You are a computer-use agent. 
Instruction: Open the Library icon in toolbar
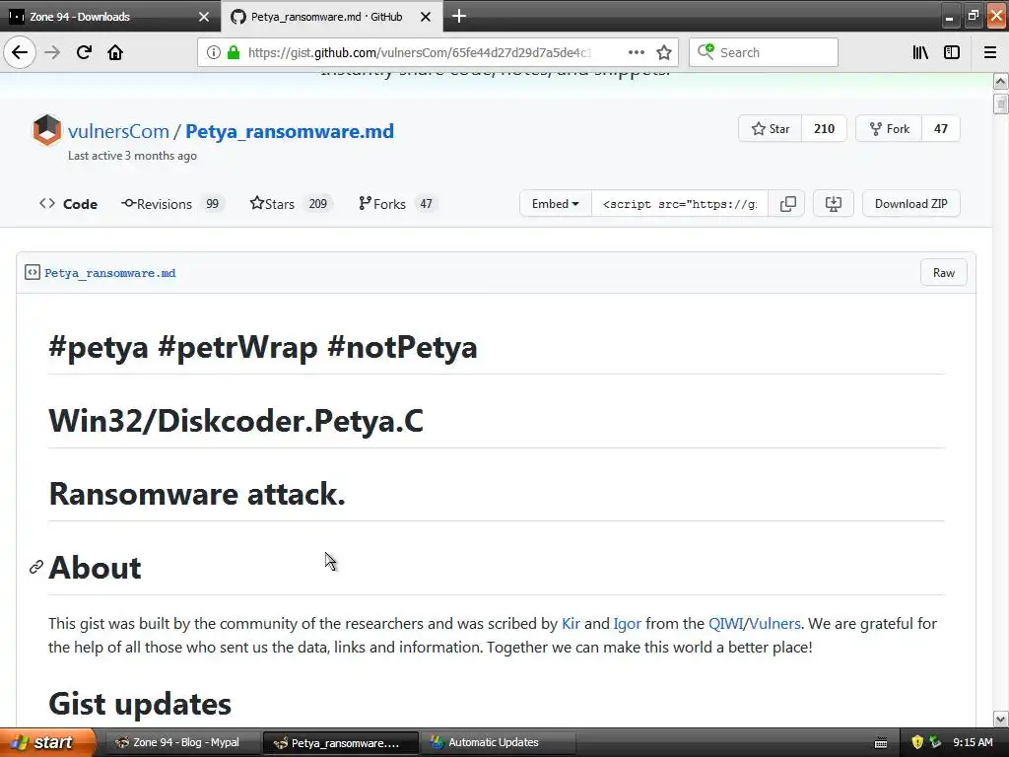tap(920, 53)
